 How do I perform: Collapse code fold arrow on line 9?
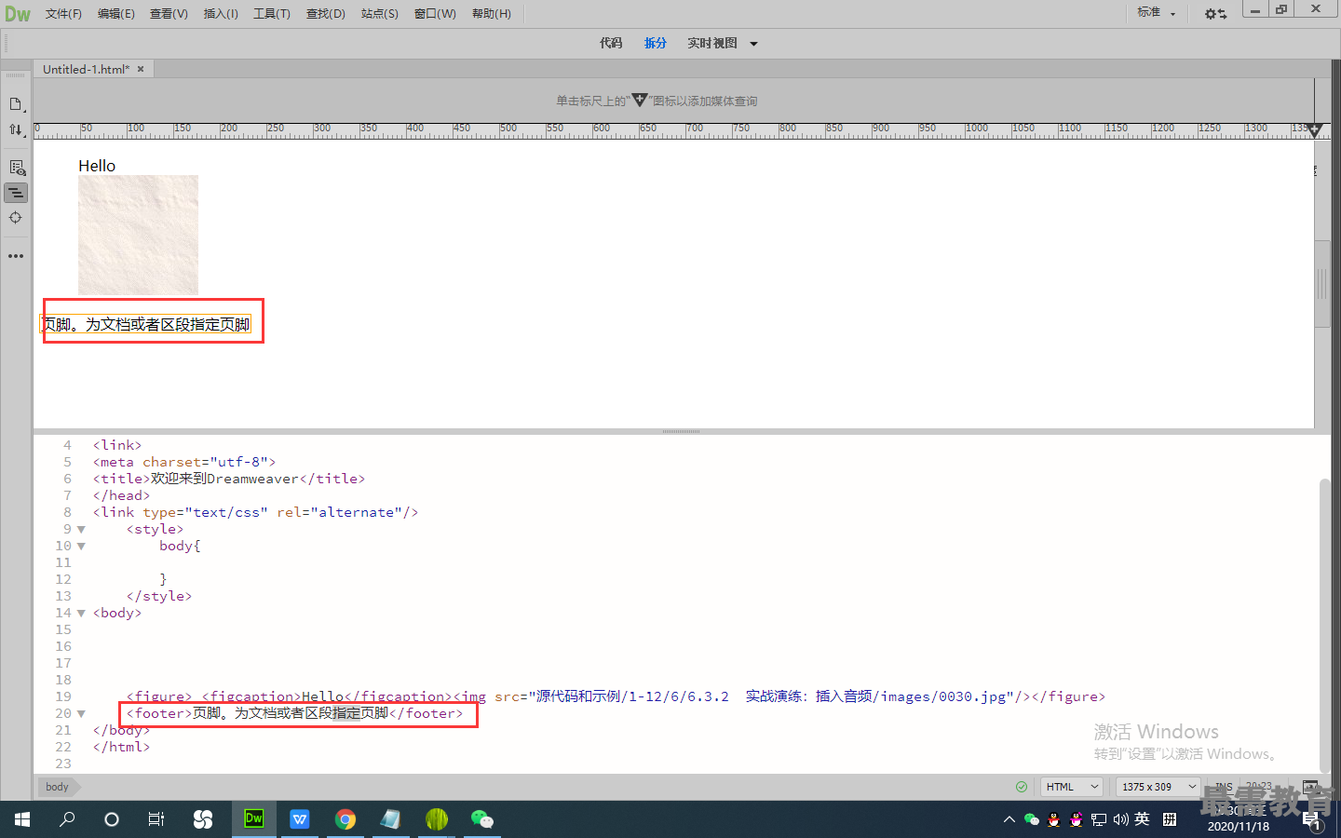coord(81,530)
